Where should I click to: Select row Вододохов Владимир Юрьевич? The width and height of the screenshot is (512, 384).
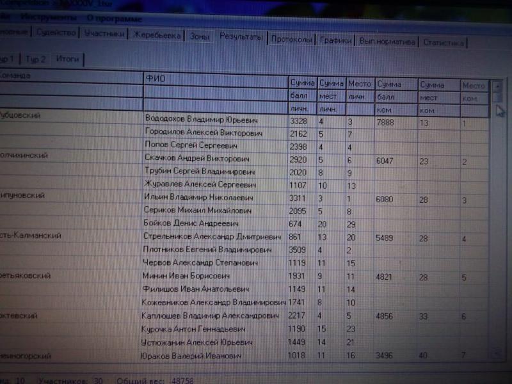[201, 119]
